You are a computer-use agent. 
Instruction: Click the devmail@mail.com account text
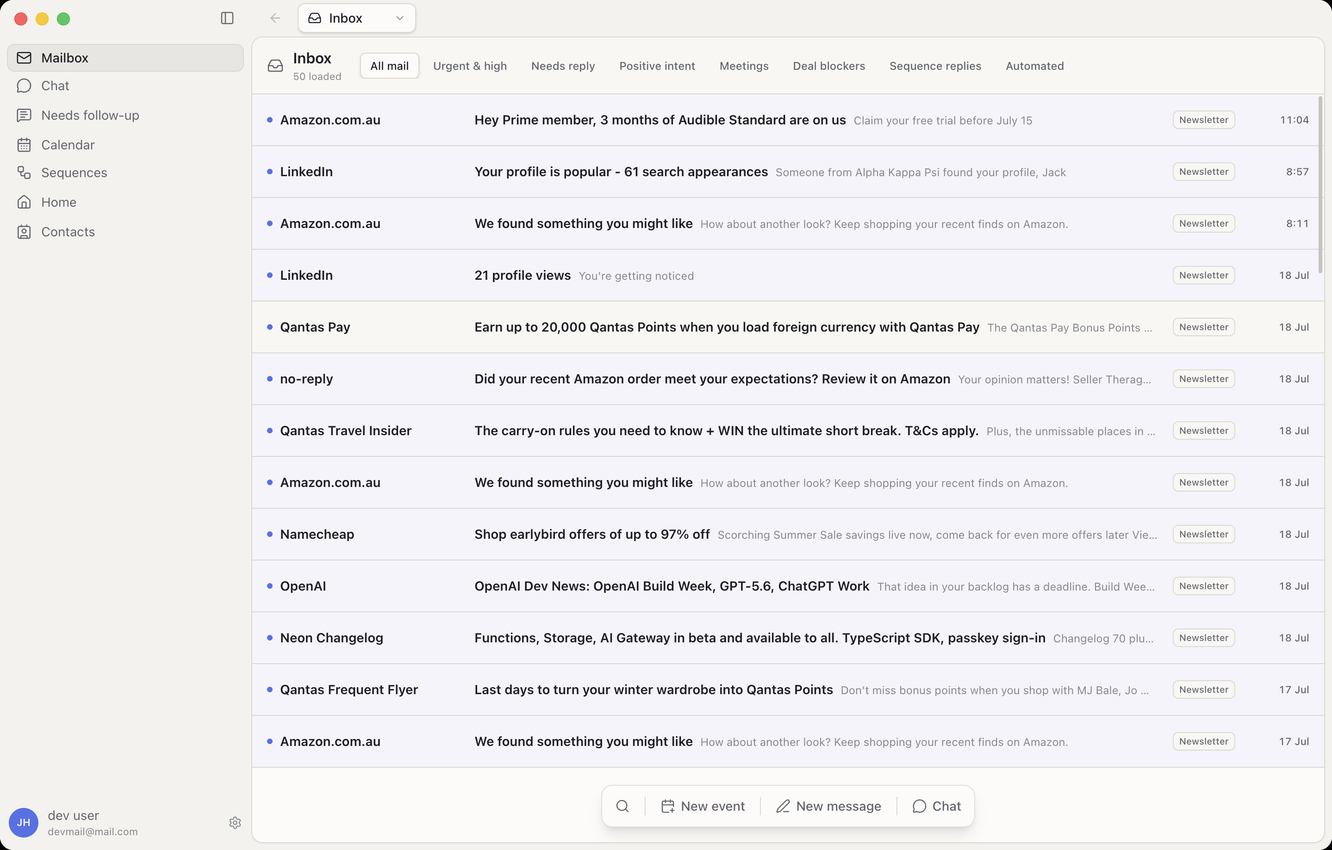(x=93, y=832)
